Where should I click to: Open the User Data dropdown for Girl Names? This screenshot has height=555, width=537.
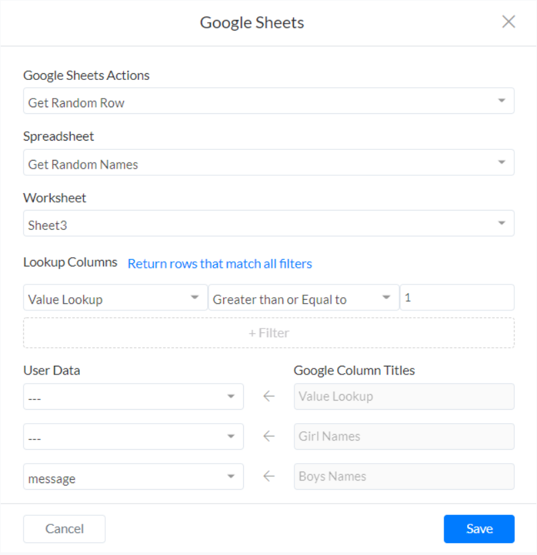click(133, 436)
